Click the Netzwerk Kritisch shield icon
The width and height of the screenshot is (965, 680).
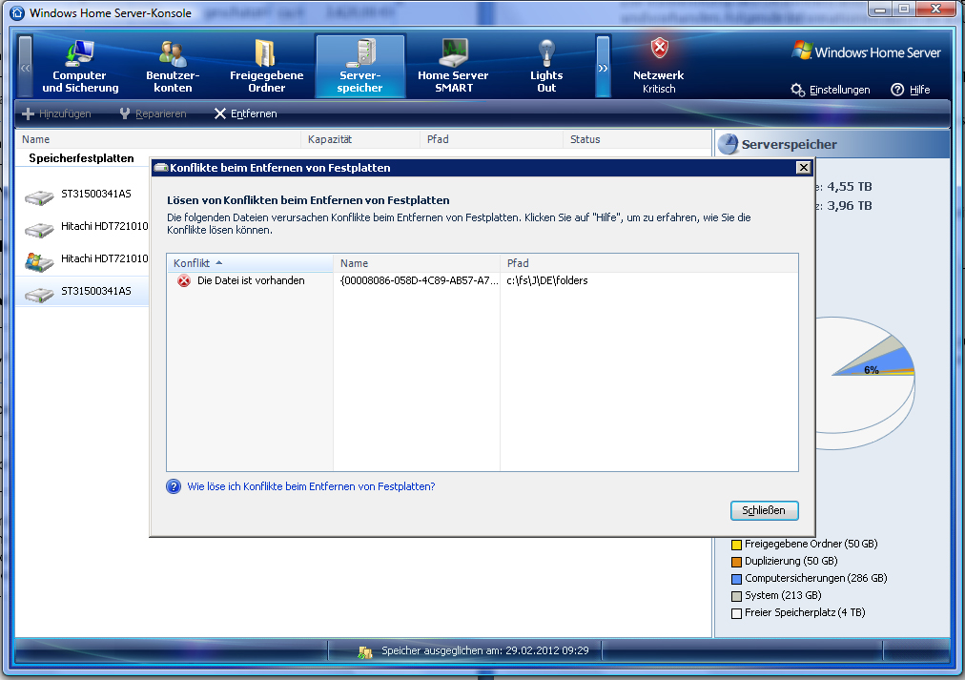(659, 51)
